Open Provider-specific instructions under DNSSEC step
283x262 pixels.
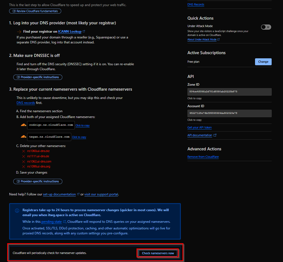(x=38, y=77)
